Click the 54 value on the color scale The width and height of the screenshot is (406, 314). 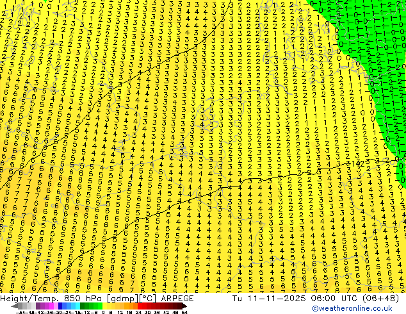(x=184, y=312)
